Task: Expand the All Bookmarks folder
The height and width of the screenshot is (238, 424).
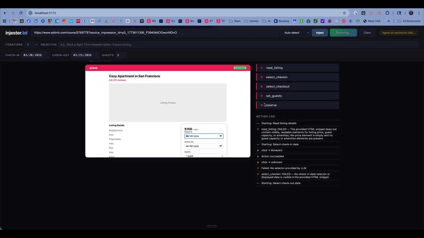Action: tap(409, 21)
